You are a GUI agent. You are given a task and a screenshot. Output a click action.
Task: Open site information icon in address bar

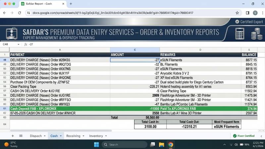coord(28,13)
